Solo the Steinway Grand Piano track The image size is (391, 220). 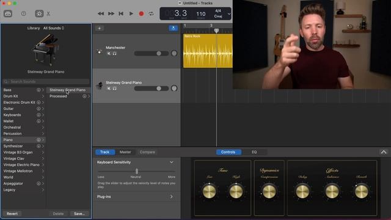click(x=115, y=88)
